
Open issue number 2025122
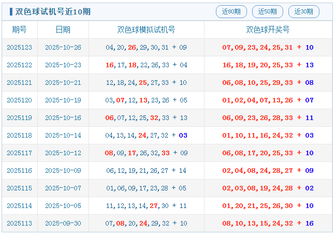(19, 65)
